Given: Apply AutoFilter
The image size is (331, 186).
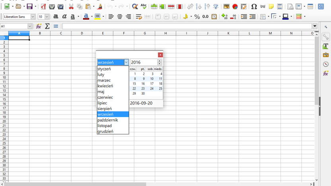Looking at the screenshot, I should click(216, 6).
